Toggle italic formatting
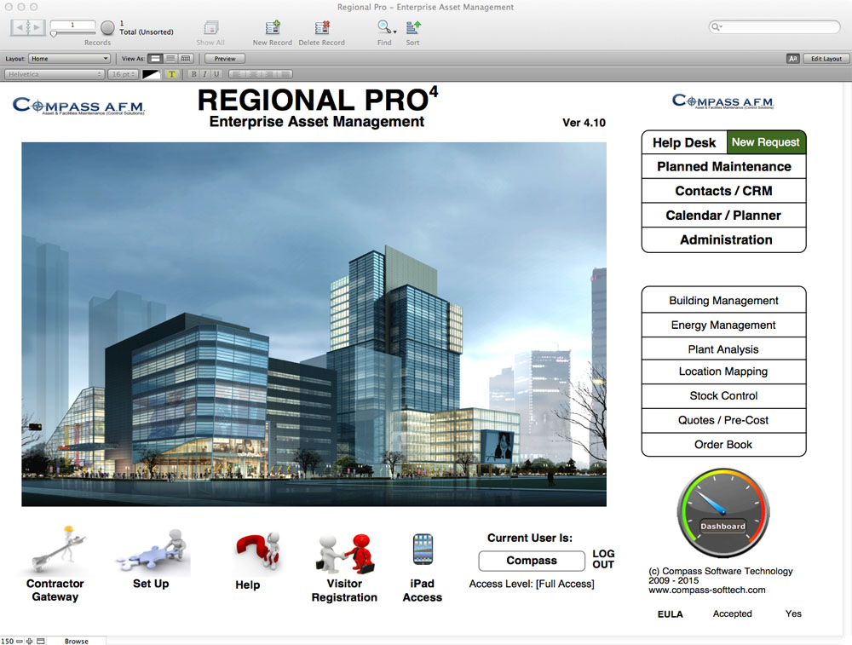 pyautogui.click(x=204, y=74)
